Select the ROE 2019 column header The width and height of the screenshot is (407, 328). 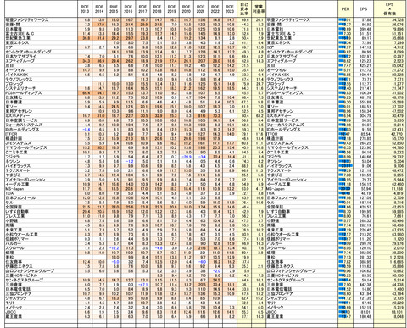172,8
